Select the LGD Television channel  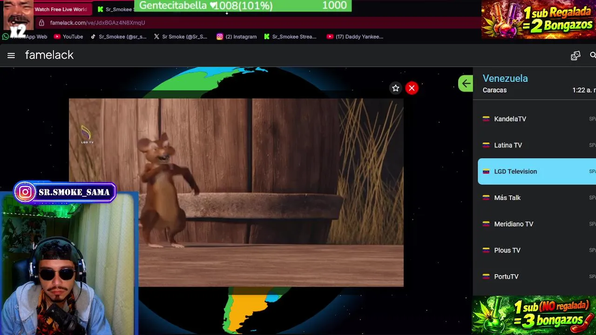(x=537, y=172)
